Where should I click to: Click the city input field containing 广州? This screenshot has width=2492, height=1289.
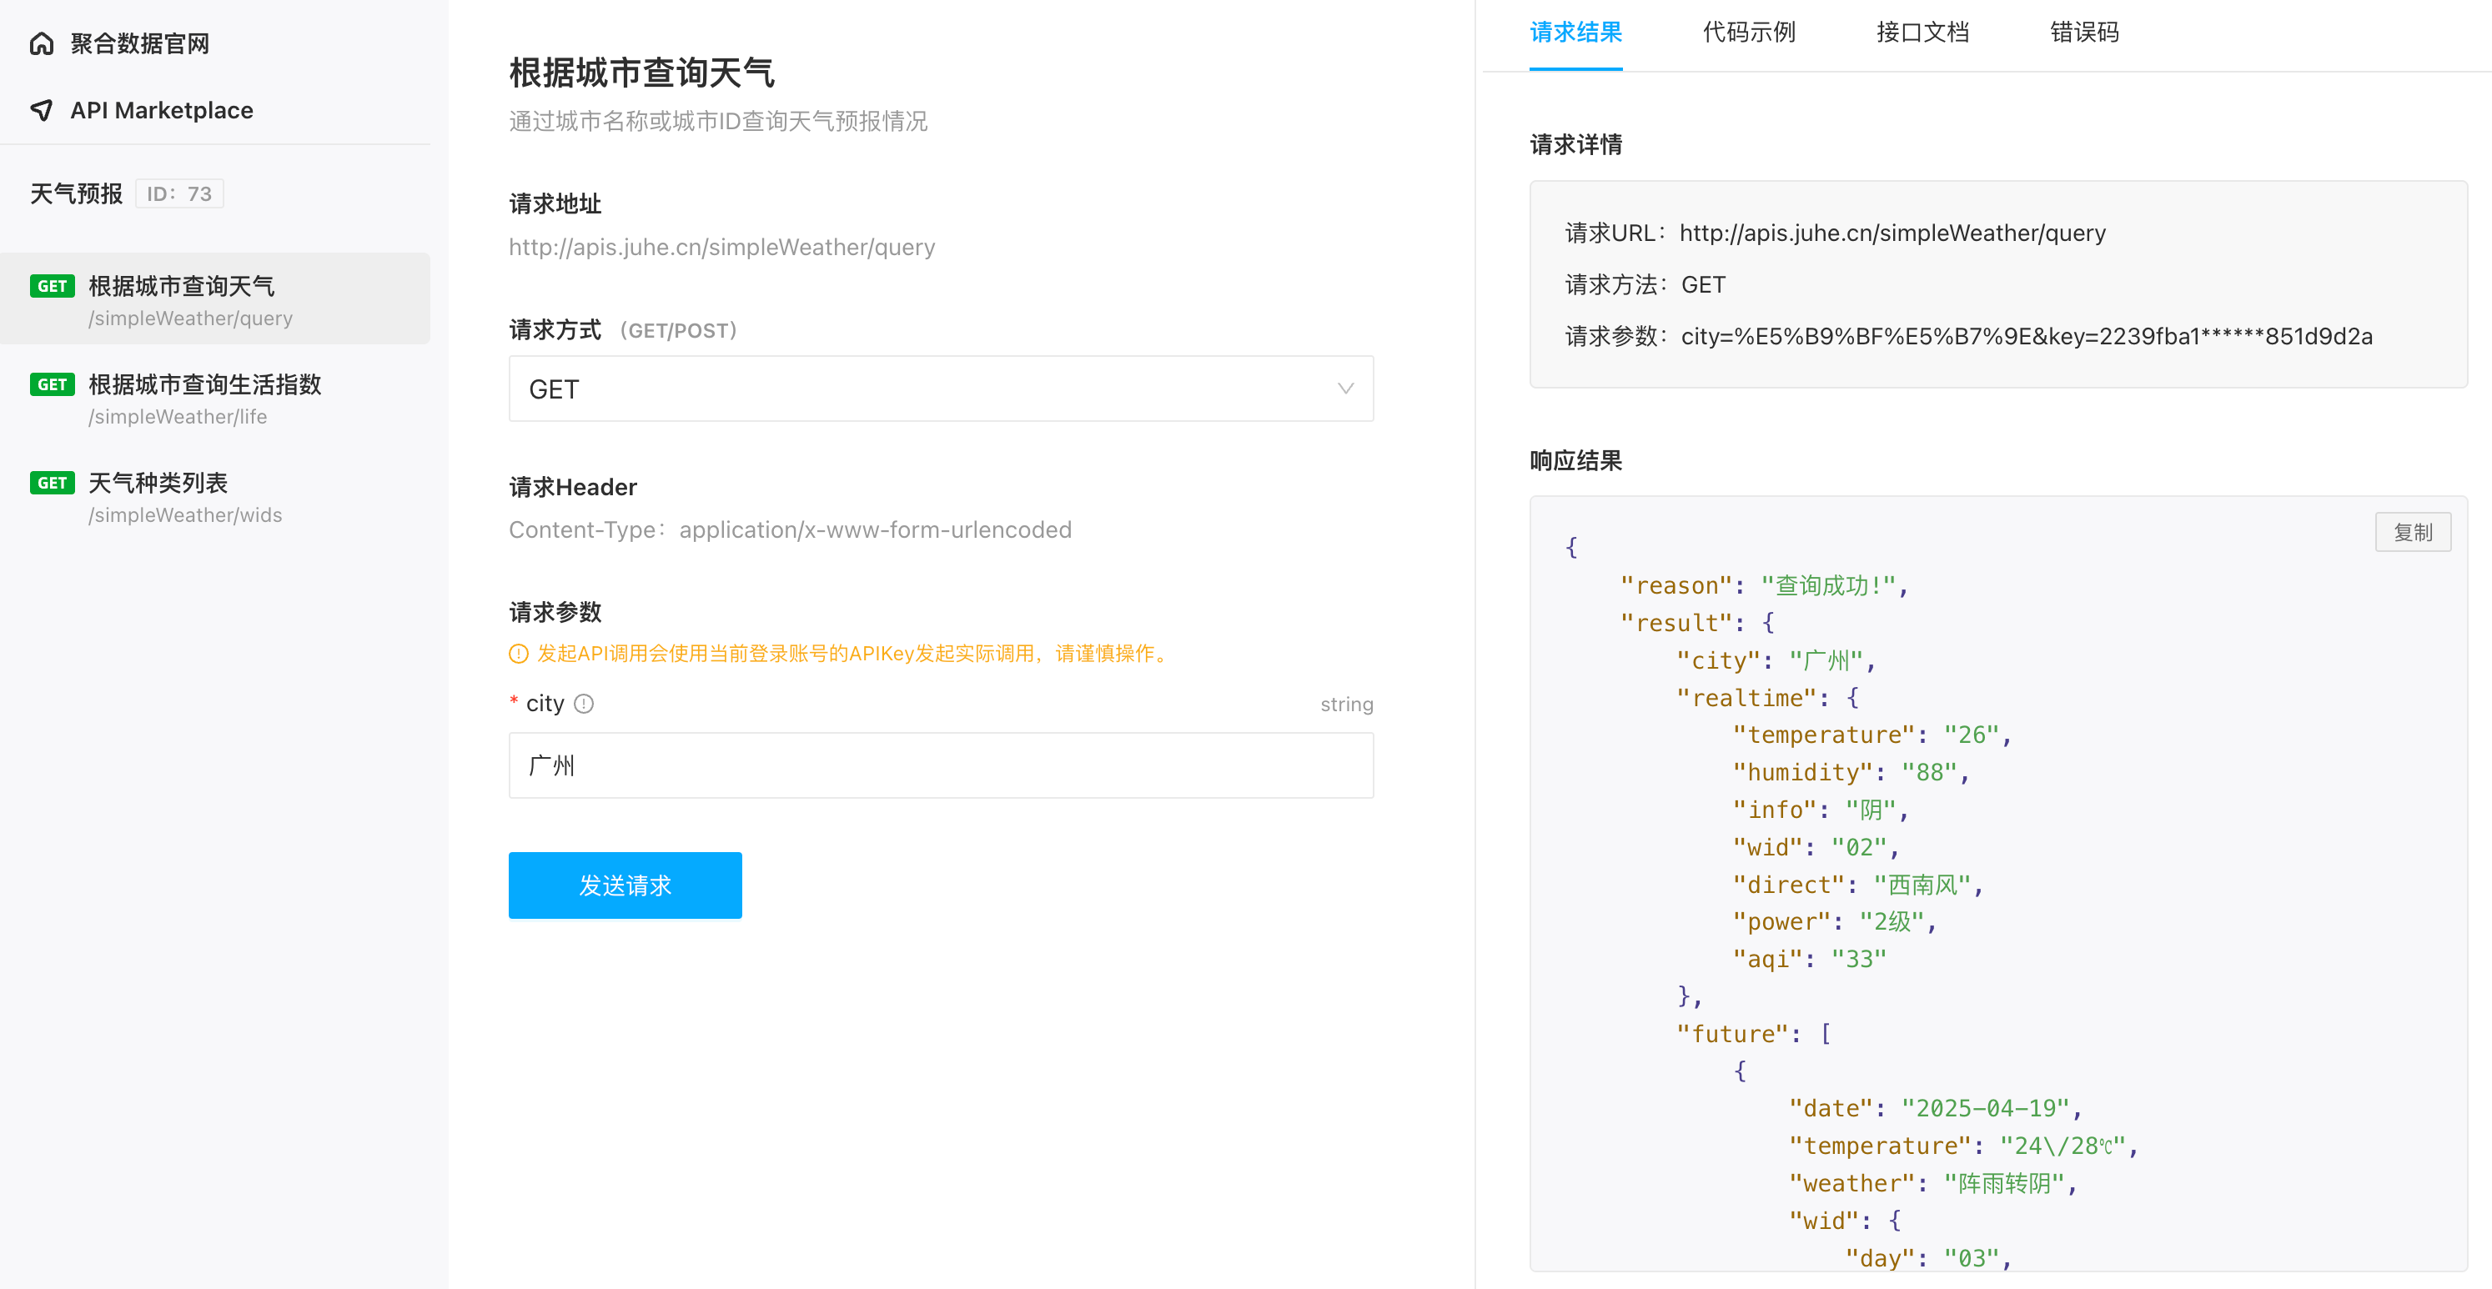pos(940,766)
